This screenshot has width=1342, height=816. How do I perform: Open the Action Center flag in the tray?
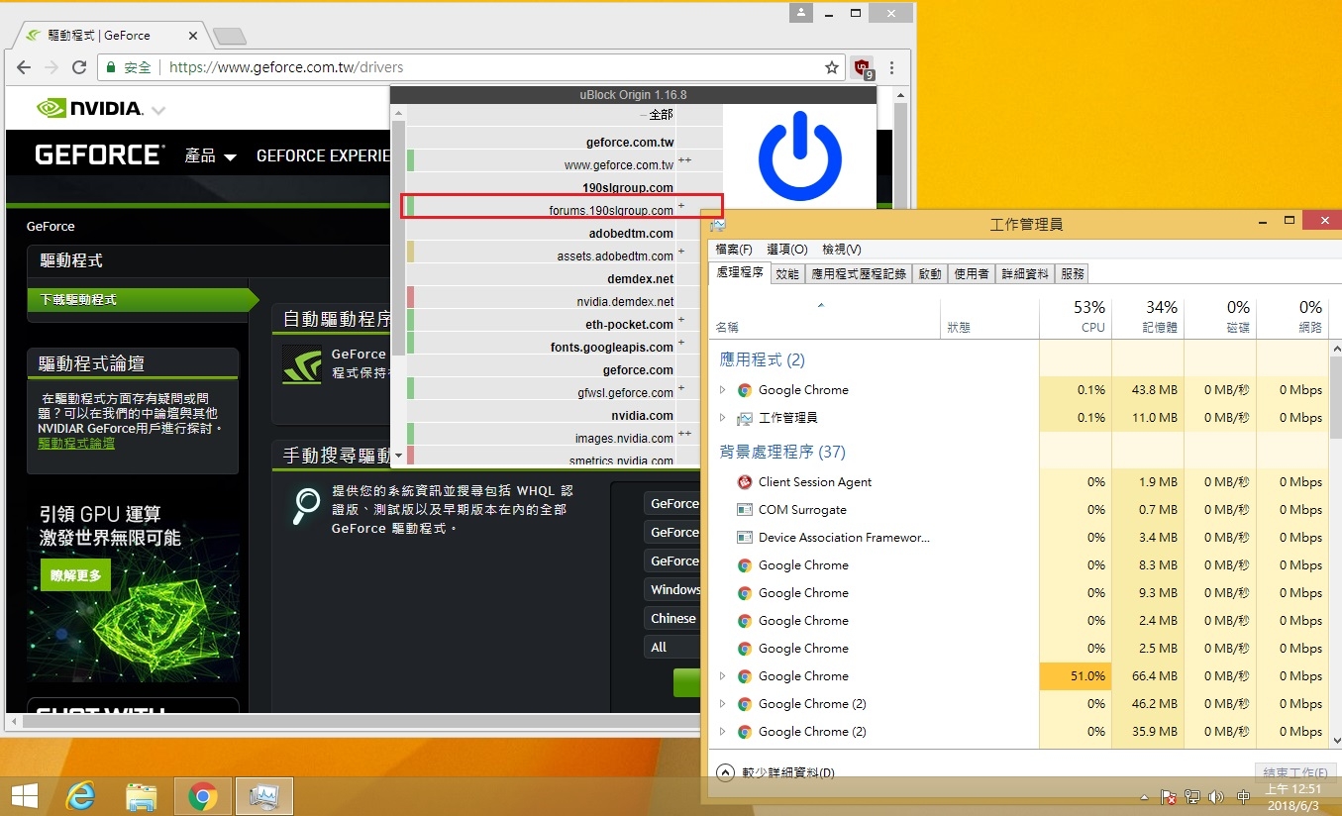click(x=1169, y=797)
